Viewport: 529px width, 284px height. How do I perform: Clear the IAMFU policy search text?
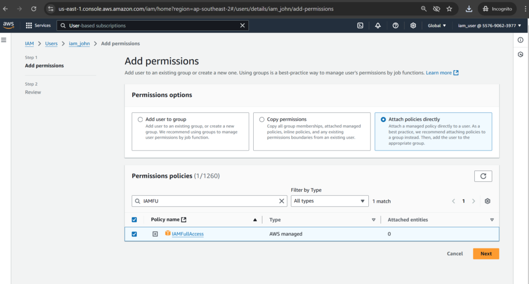(282, 201)
